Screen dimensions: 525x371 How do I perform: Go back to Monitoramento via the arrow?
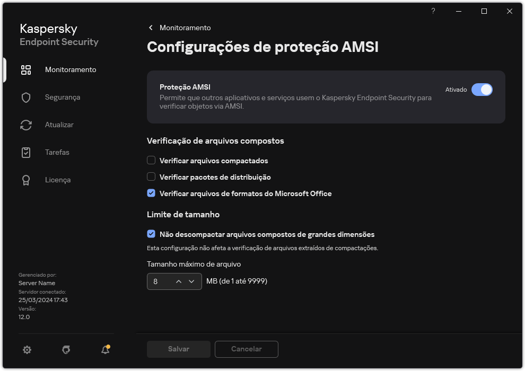(x=150, y=28)
